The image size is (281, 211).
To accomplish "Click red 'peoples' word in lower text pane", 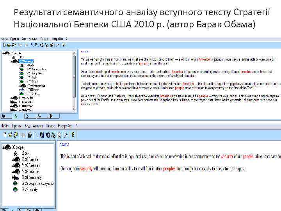I will click(169, 169).
